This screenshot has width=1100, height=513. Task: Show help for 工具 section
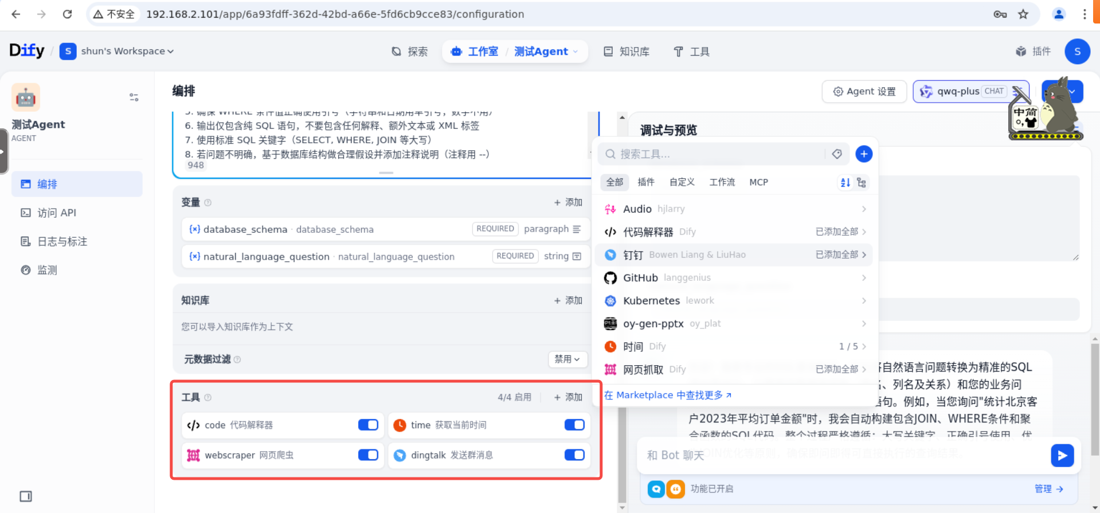(x=208, y=397)
